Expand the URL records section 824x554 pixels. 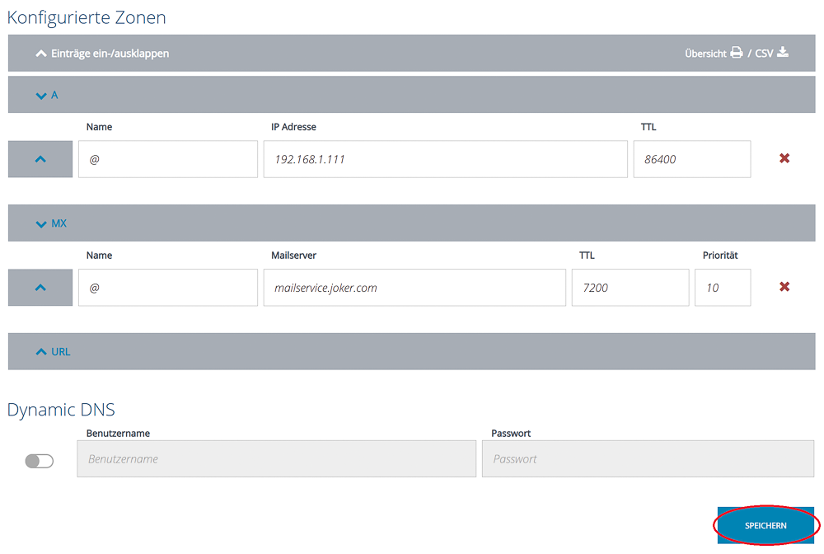(x=53, y=352)
